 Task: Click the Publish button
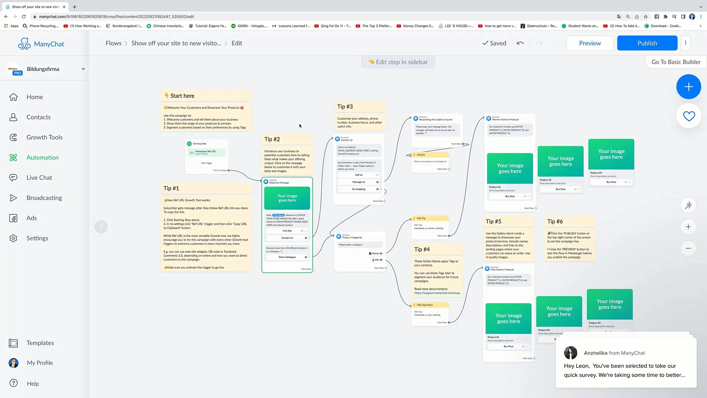[647, 43]
